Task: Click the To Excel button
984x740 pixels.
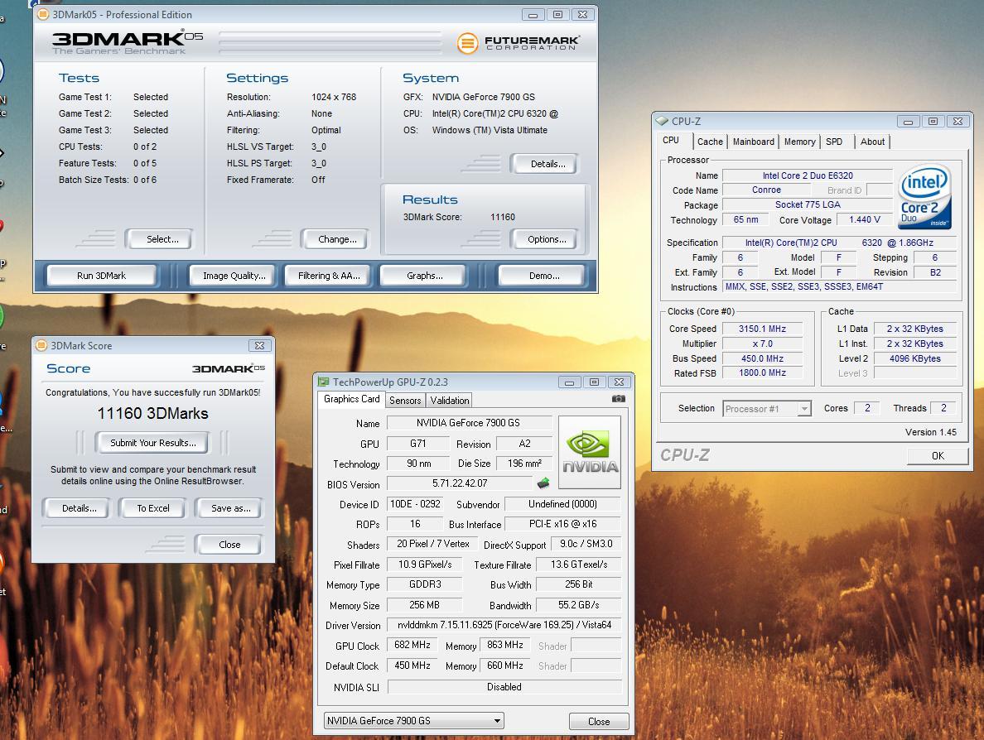Action: pyautogui.click(x=153, y=508)
